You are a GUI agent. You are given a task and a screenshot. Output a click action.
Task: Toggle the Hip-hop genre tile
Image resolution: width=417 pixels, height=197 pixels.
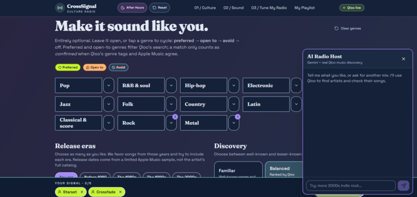pos(203,86)
